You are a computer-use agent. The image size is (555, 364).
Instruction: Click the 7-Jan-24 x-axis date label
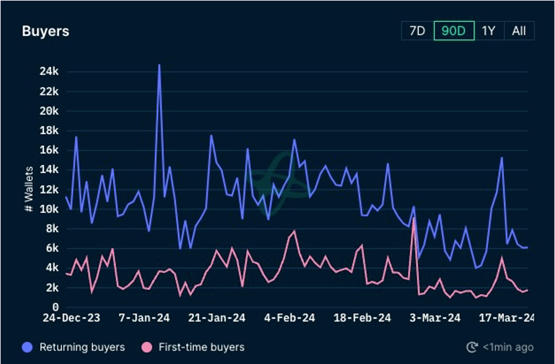click(144, 318)
